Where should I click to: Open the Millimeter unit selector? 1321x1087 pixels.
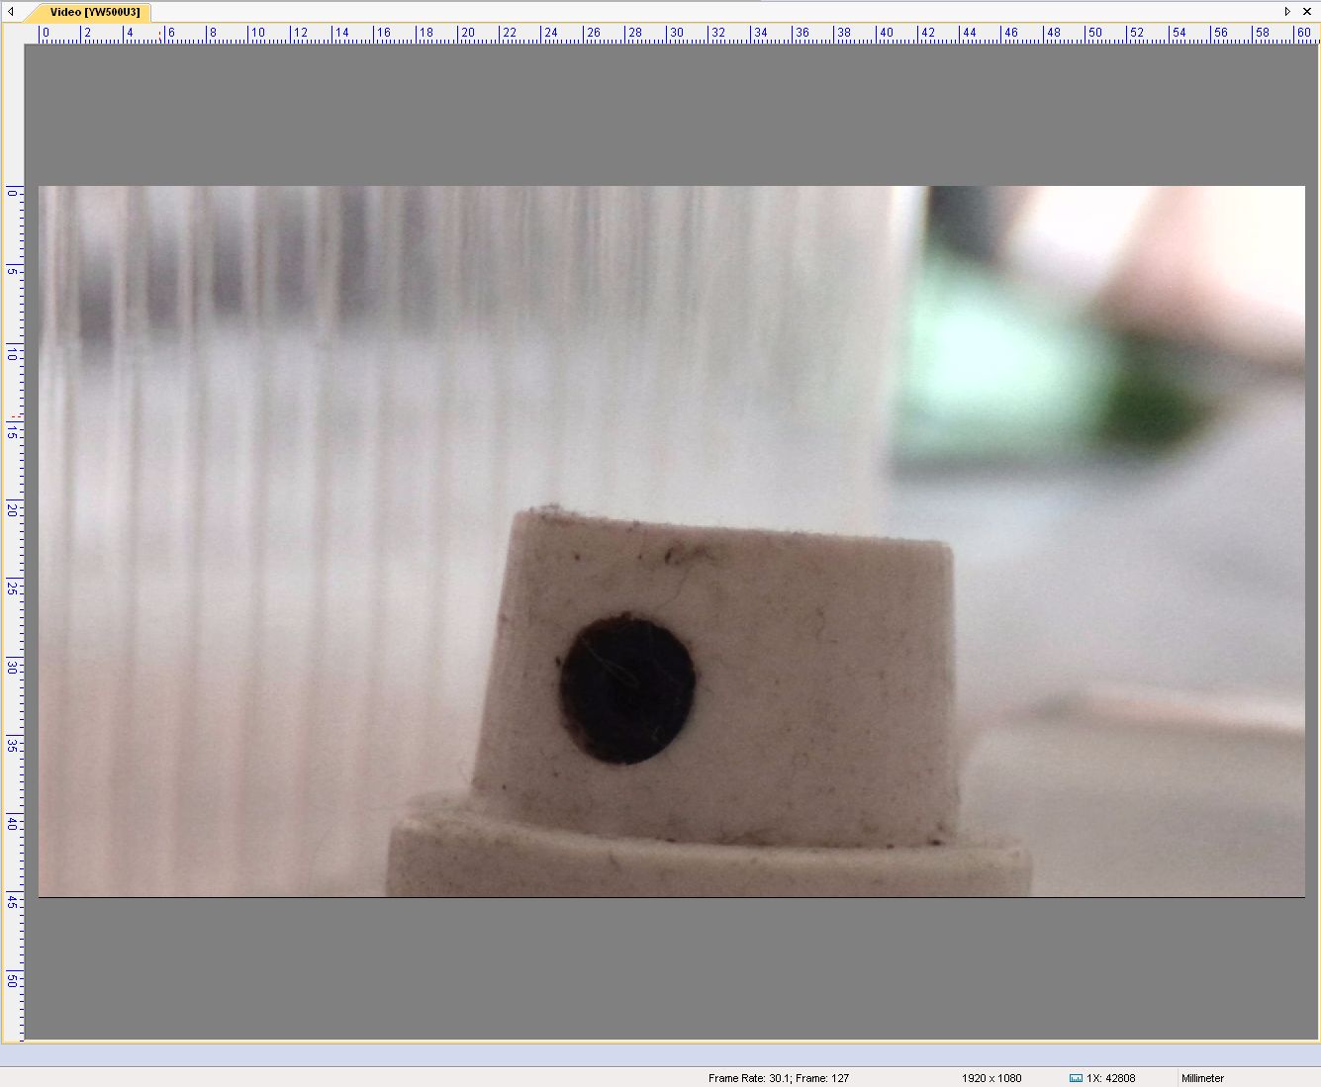click(1201, 1078)
